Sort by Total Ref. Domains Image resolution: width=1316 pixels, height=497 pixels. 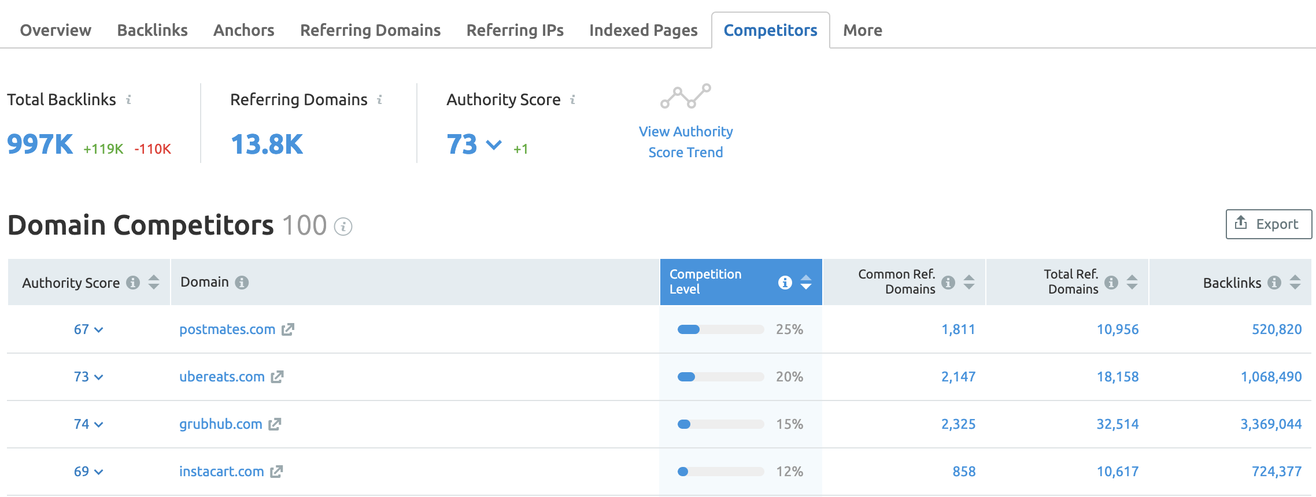click(x=1132, y=282)
